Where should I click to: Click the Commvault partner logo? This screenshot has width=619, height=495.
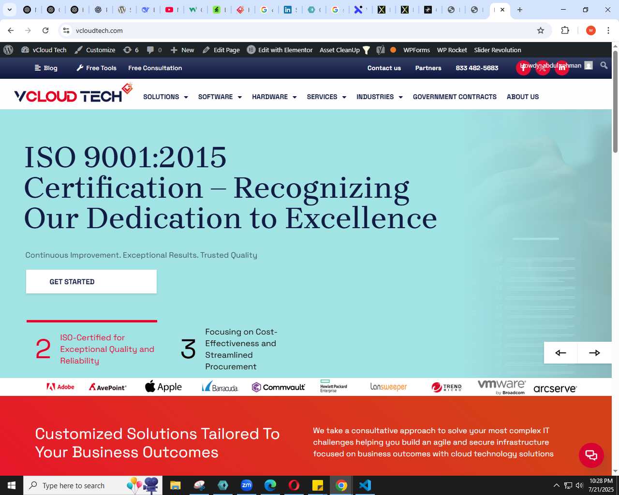[279, 387]
